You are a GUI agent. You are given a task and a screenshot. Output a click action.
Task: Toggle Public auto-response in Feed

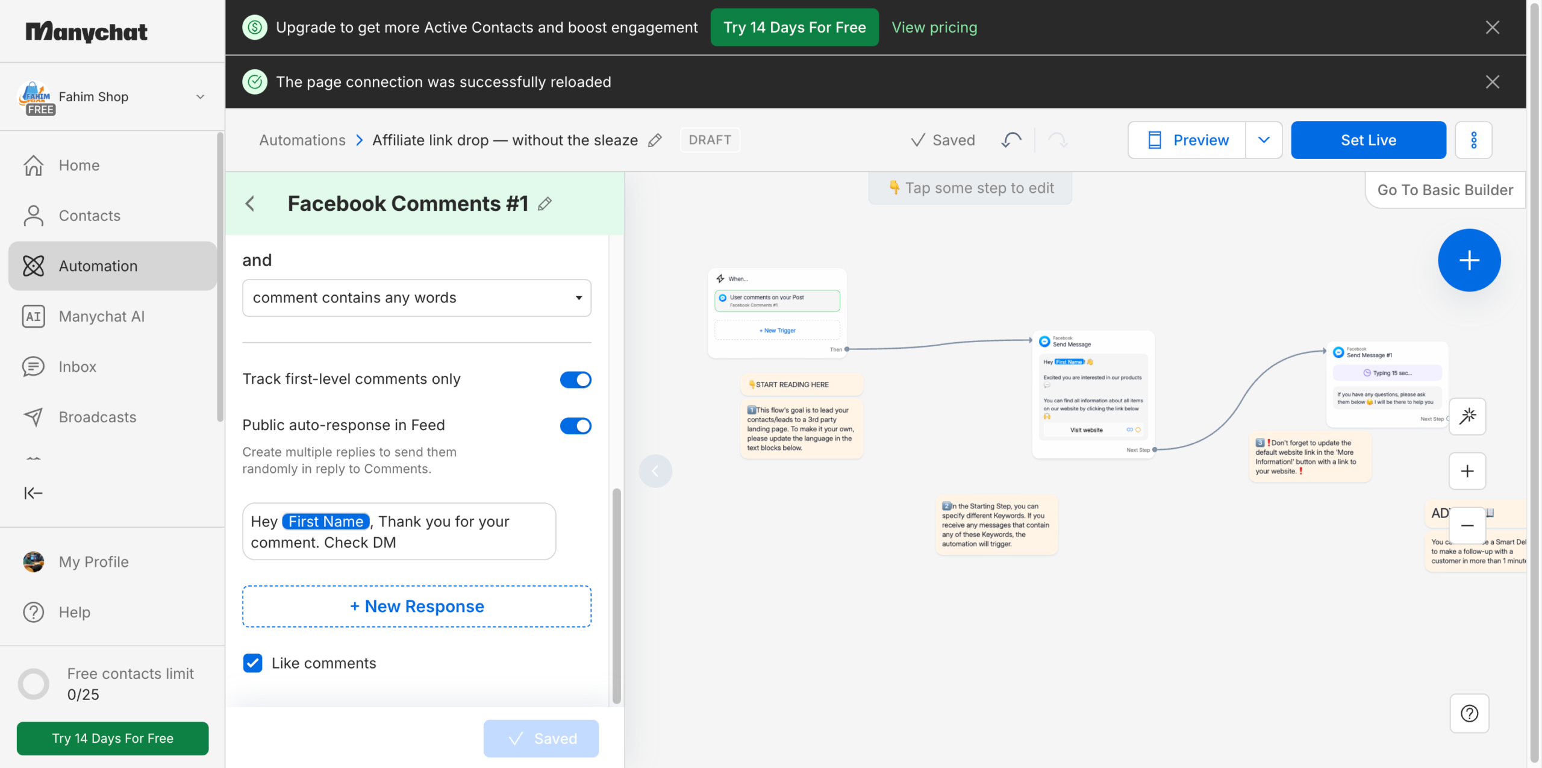575,426
